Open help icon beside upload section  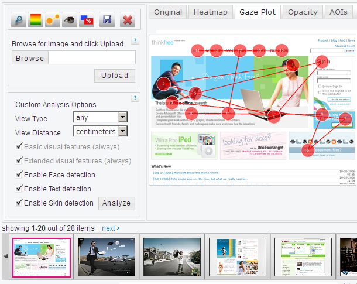pyautogui.click(x=135, y=40)
